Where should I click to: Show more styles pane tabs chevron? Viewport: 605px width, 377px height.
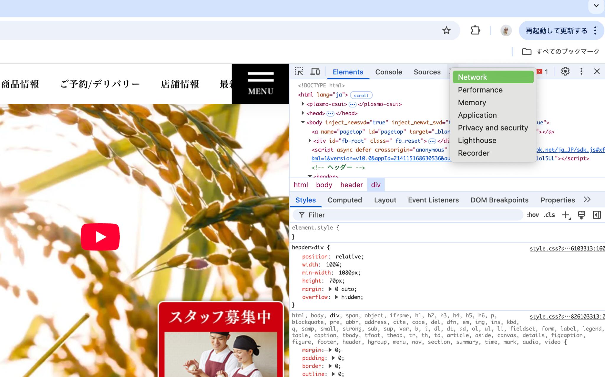(587, 200)
